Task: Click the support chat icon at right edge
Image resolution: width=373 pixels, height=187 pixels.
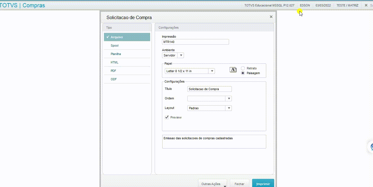Action: [x=371, y=147]
